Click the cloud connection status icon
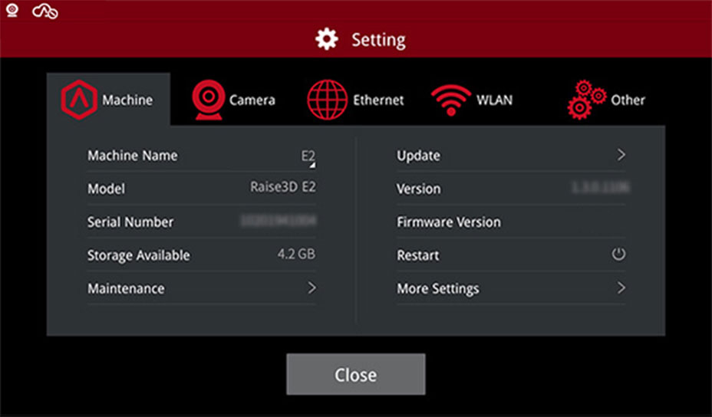The image size is (712, 417). (x=44, y=11)
